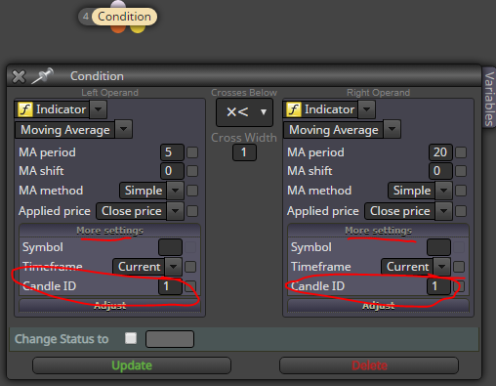This screenshot has height=386, width=496.
Task: Open the Right Operand MA method Simple dropdown
Action: pyautogui.click(x=443, y=191)
